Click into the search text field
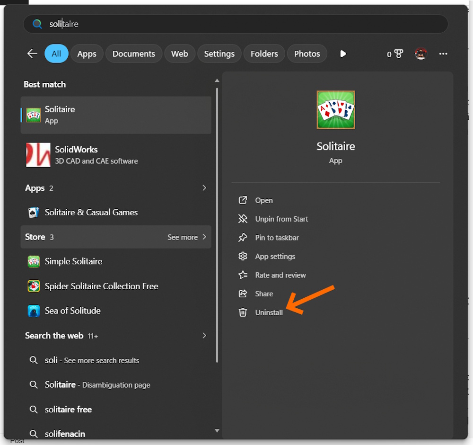473x445 pixels. tap(235, 24)
